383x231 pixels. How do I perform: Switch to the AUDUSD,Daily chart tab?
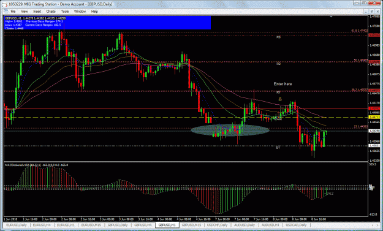245,225
